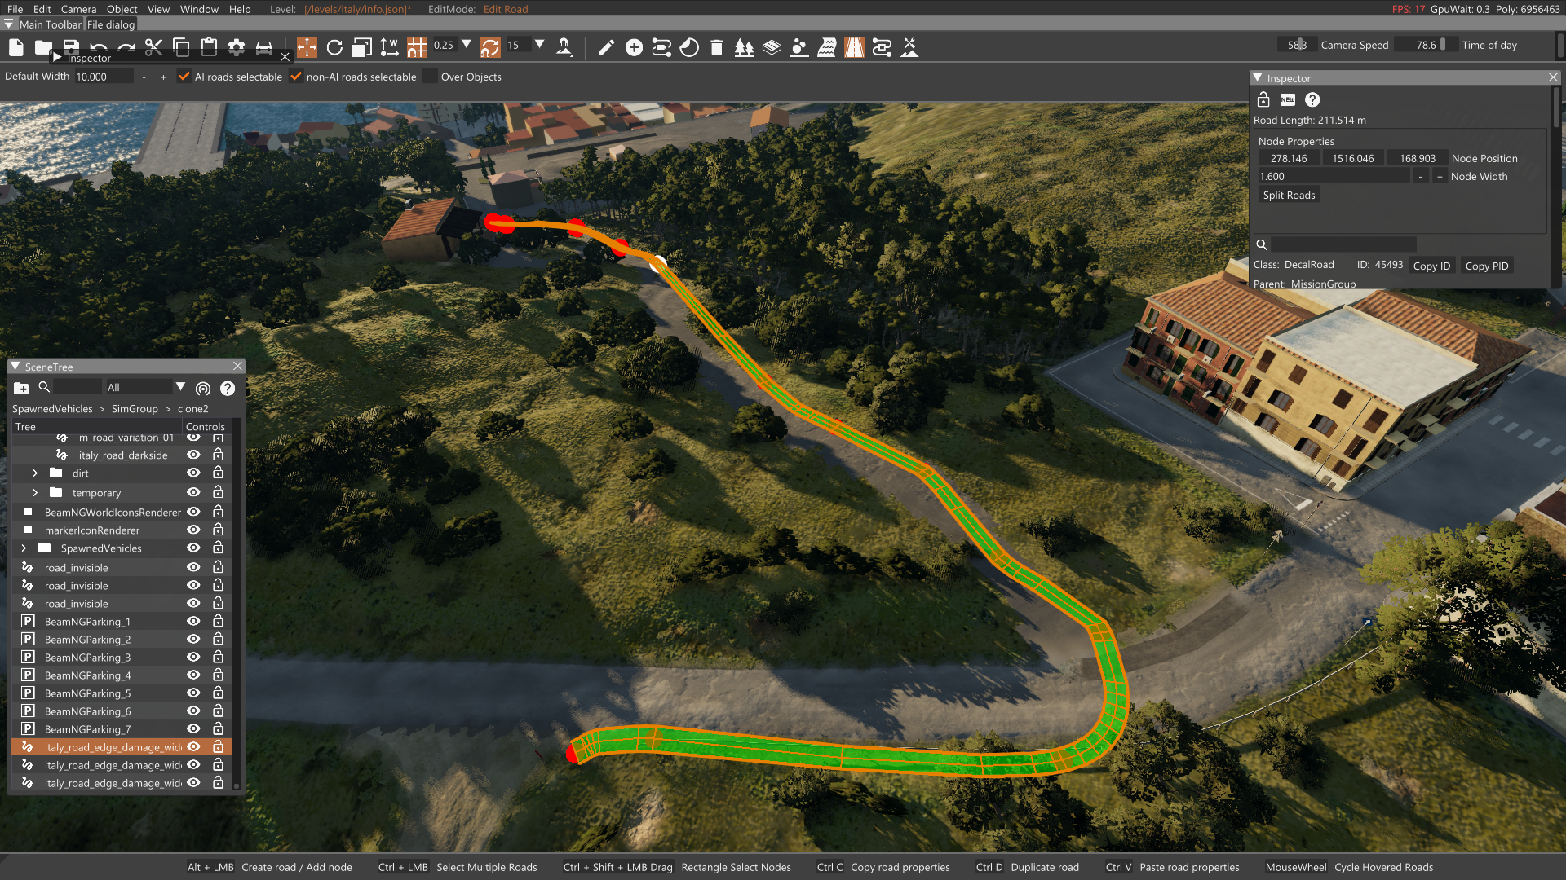Activate the road editor tool icon
The height and width of the screenshot is (880, 1566).
click(x=854, y=47)
